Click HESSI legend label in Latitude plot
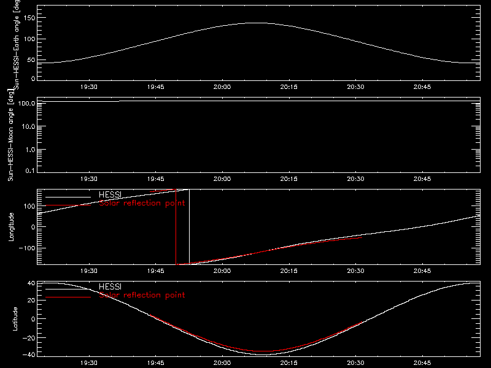 pos(110,286)
